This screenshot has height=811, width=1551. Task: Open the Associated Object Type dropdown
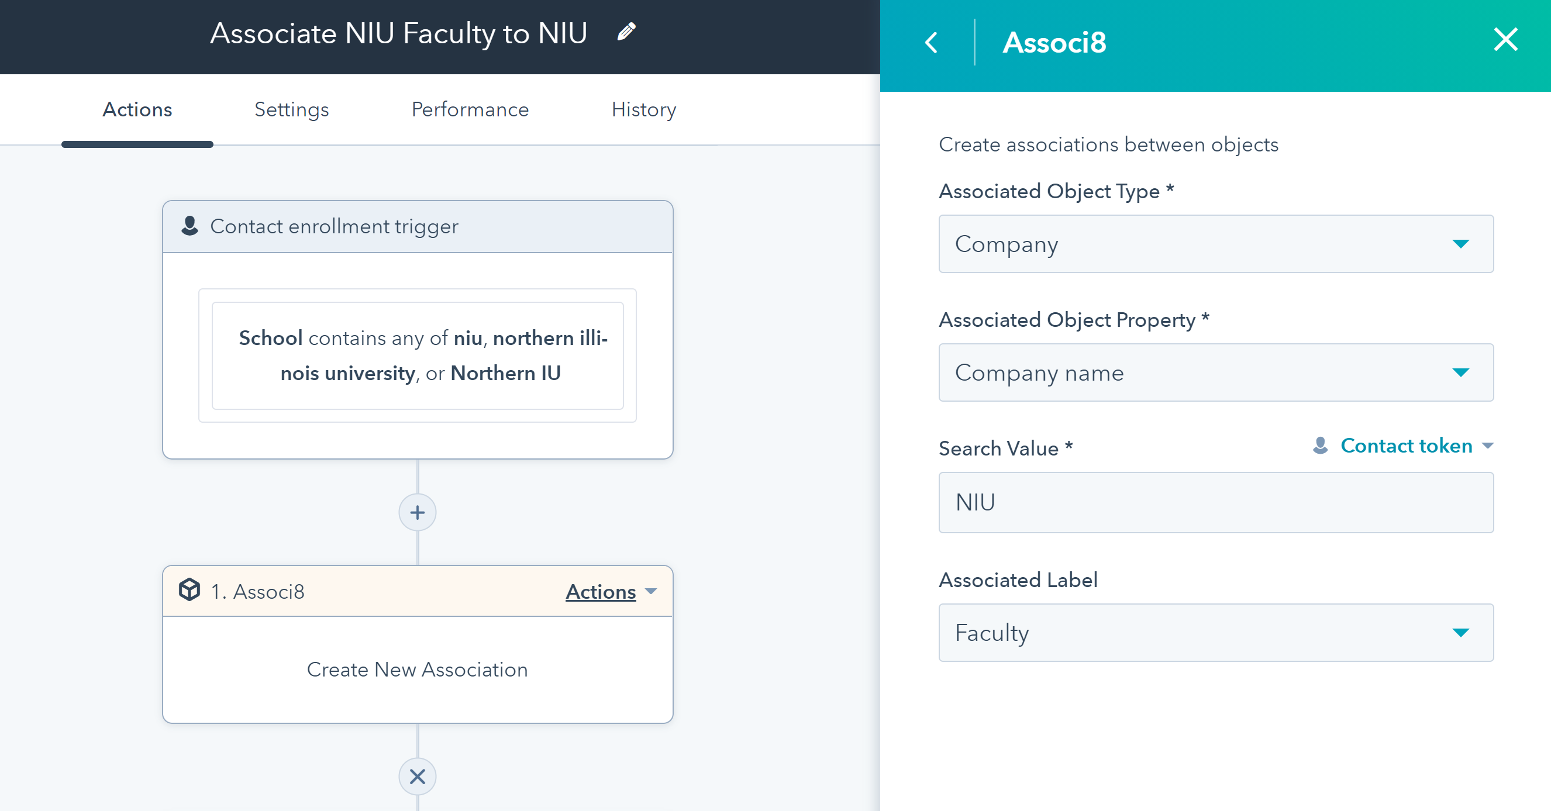[1216, 244]
